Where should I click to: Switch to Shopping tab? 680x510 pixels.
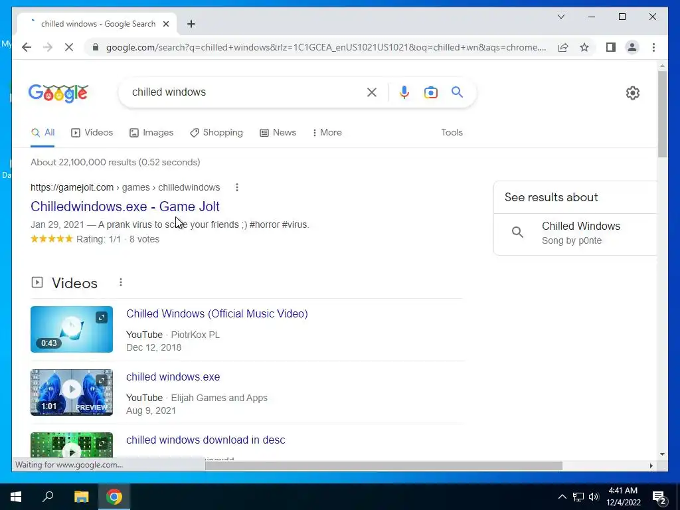tap(216, 133)
